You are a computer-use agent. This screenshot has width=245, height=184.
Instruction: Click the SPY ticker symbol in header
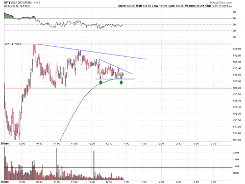tap(7, 3)
